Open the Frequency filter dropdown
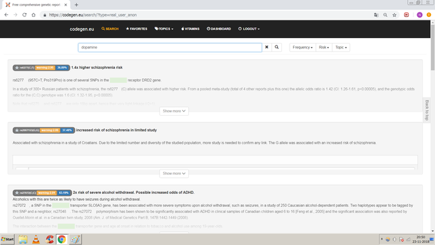The image size is (435, 245). (302, 47)
